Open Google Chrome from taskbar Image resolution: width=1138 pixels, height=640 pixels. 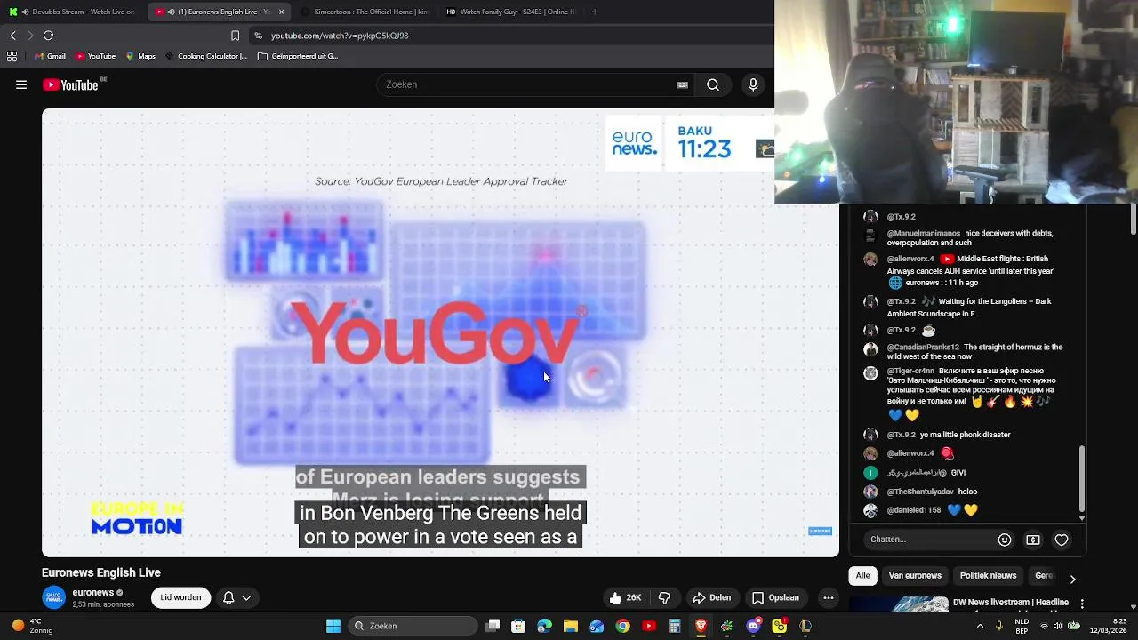[622, 626]
